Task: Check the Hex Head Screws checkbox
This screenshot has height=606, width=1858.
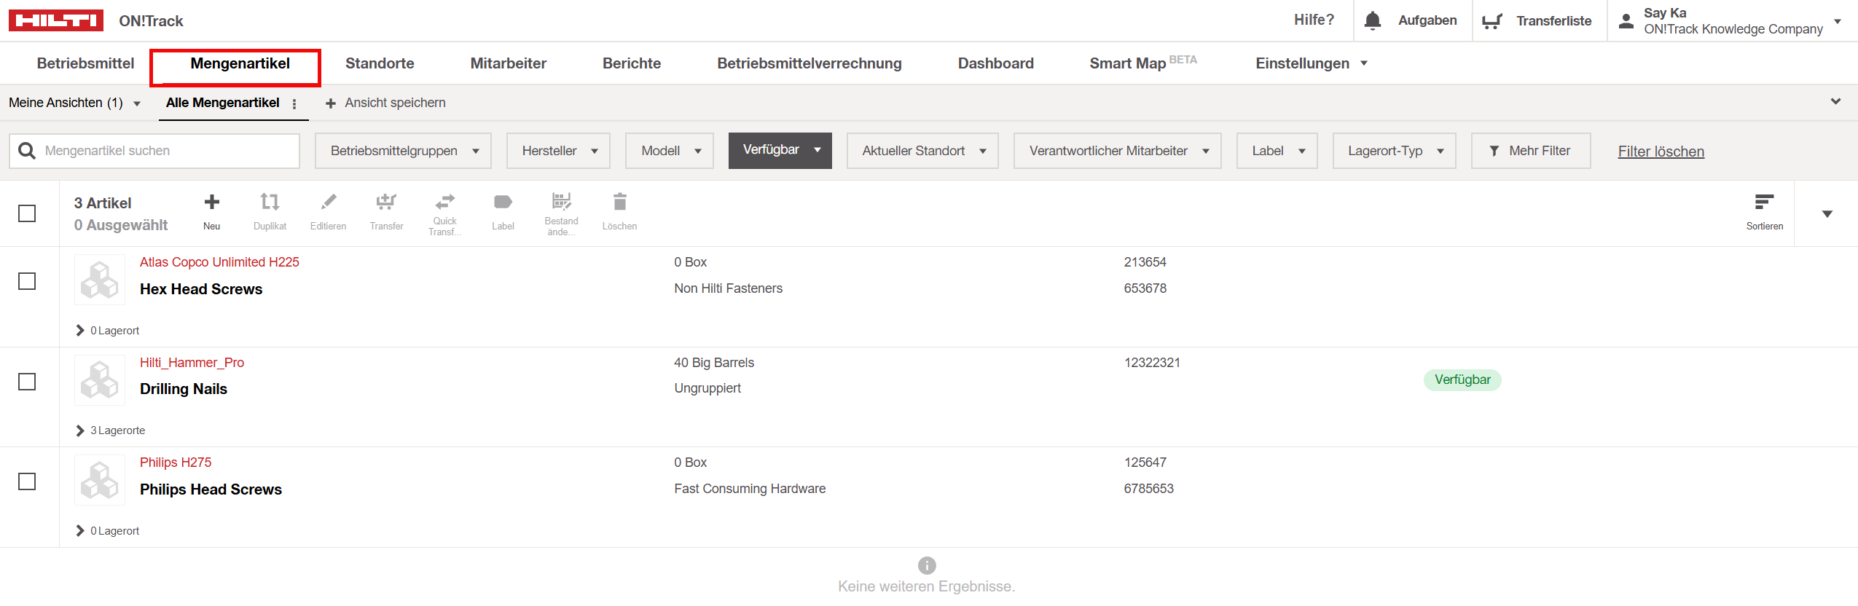Action: point(27,281)
